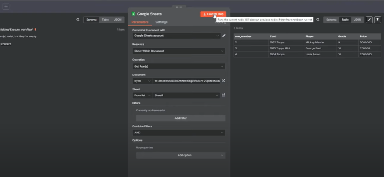This screenshot has width=384, height=177.
Task: Switch input panel to Table view
Action: 105,19
